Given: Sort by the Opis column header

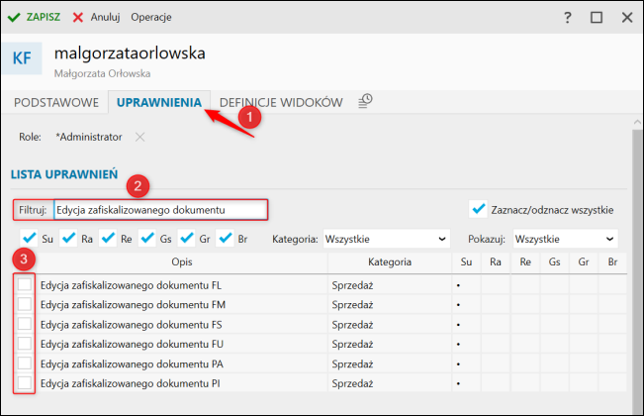Looking at the screenshot, I should click(182, 262).
